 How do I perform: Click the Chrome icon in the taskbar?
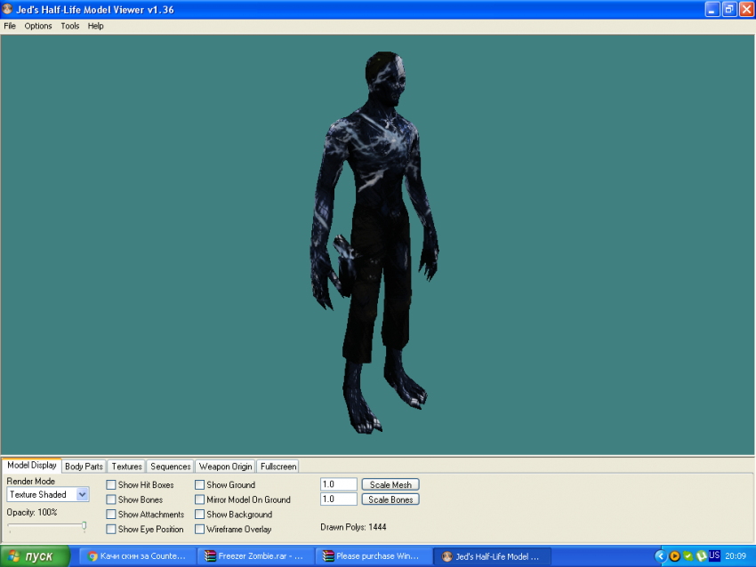(92, 557)
